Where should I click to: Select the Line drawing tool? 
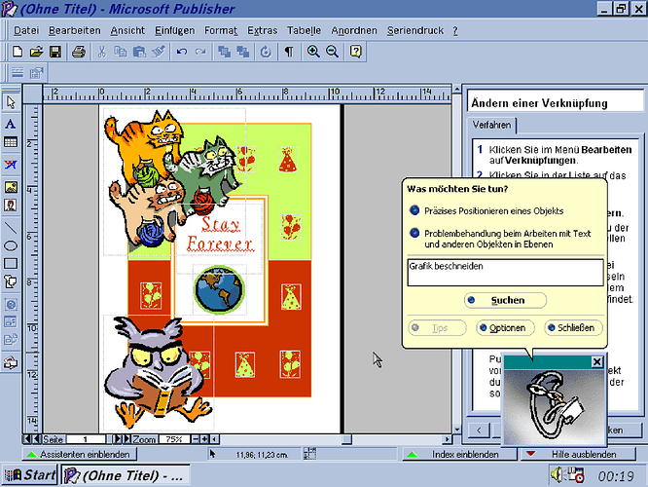coord(11,228)
